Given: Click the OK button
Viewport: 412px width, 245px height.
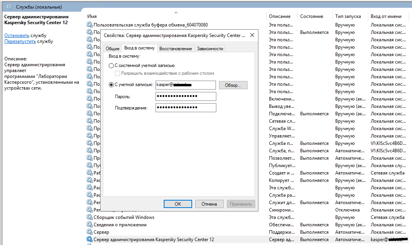Looking at the screenshot, I should point(178,204).
